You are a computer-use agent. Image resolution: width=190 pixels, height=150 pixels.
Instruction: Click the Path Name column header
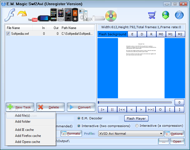click(77, 28)
